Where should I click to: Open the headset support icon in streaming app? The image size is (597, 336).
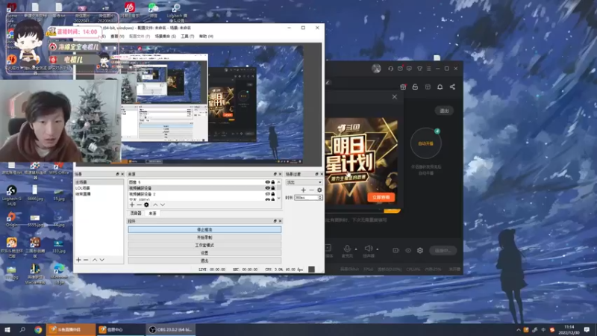tap(390, 69)
